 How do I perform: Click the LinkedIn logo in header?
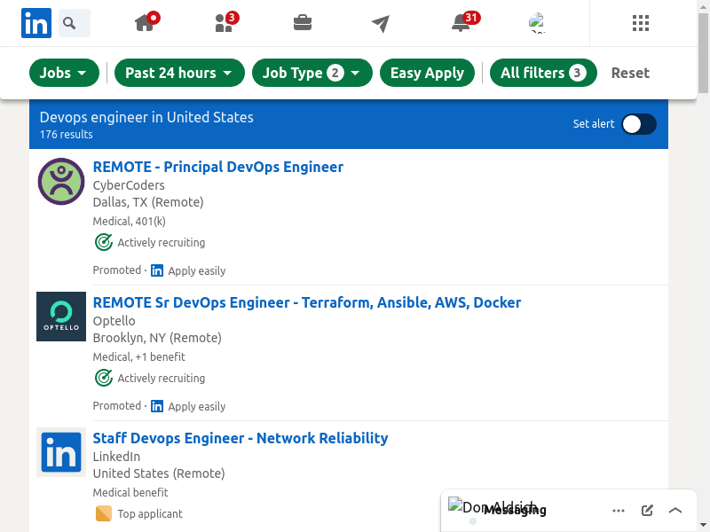[x=36, y=23]
